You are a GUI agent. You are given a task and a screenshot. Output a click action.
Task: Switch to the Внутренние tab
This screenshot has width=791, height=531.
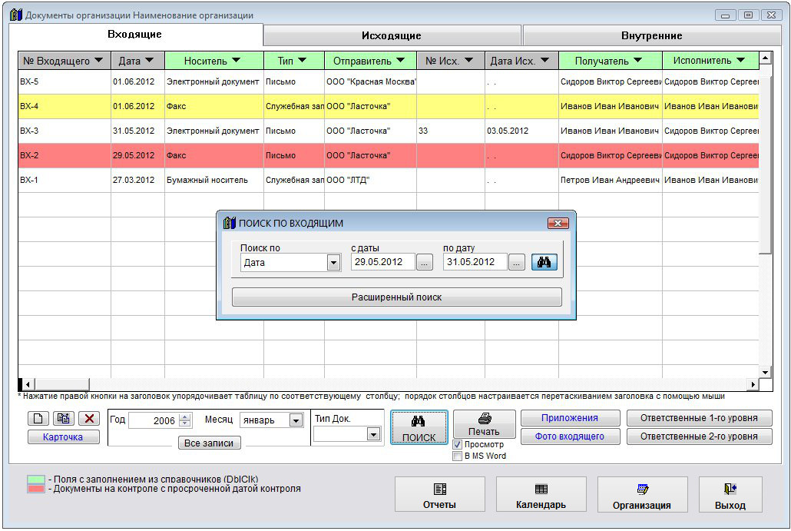pyautogui.click(x=651, y=35)
